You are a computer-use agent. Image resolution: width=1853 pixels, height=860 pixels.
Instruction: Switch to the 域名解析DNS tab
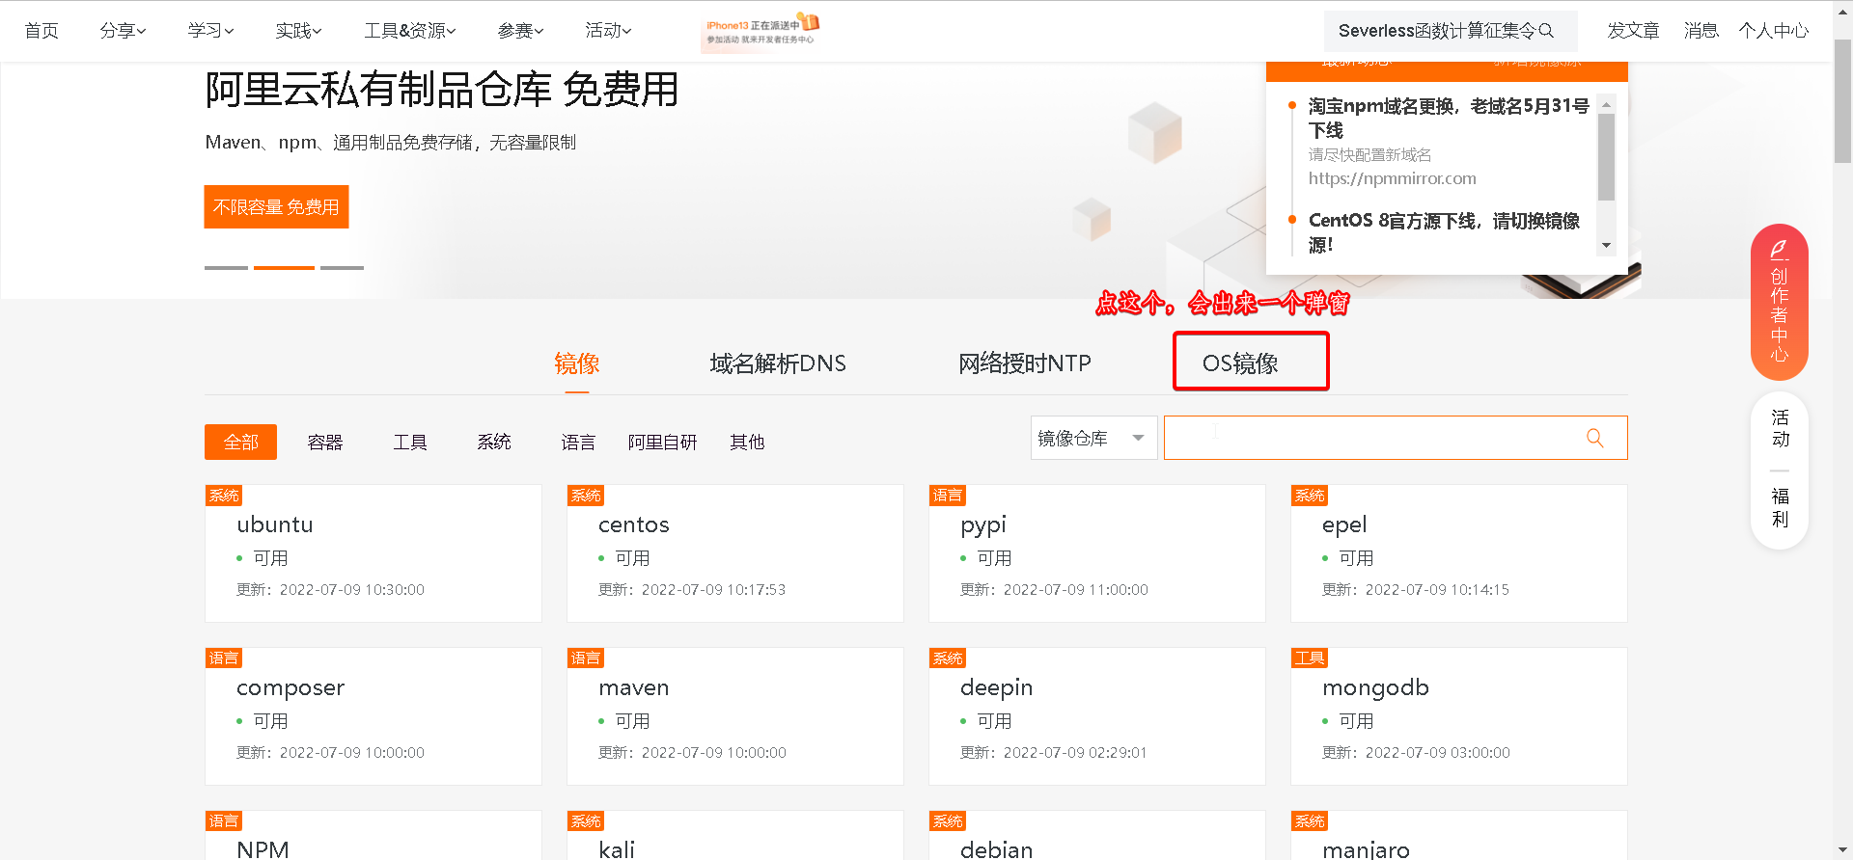pos(778,363)
